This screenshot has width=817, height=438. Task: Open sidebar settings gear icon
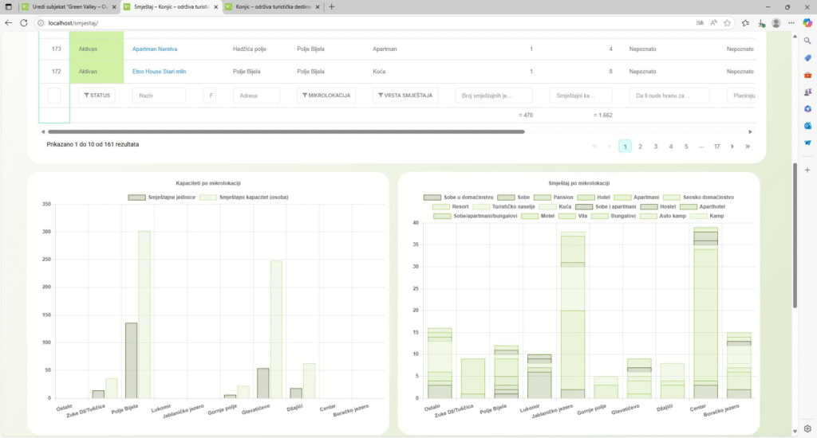[807, 428]
